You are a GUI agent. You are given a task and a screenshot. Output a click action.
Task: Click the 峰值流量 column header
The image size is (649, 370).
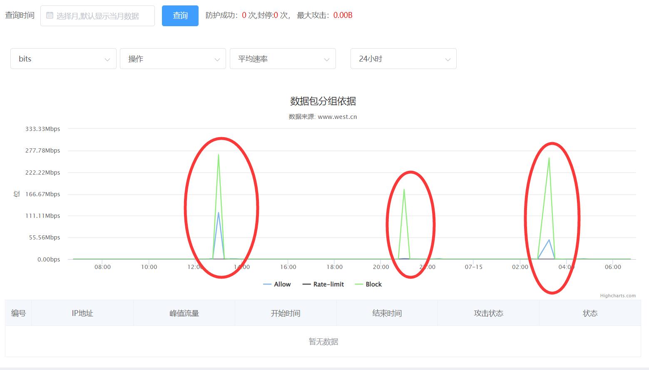184,313
